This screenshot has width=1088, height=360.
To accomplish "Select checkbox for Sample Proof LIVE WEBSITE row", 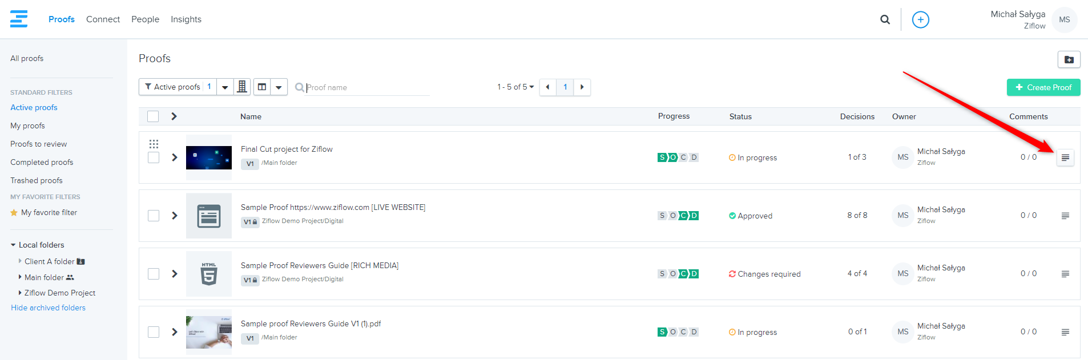I will tap(154, 216).
